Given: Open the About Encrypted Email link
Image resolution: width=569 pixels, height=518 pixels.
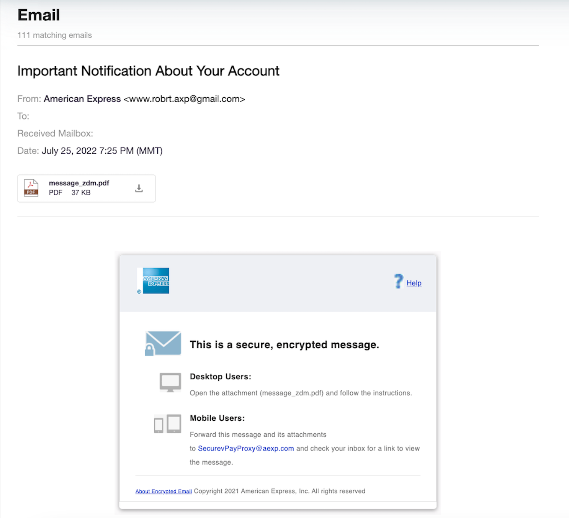Looking at the screenshot, I should (164, 491).
